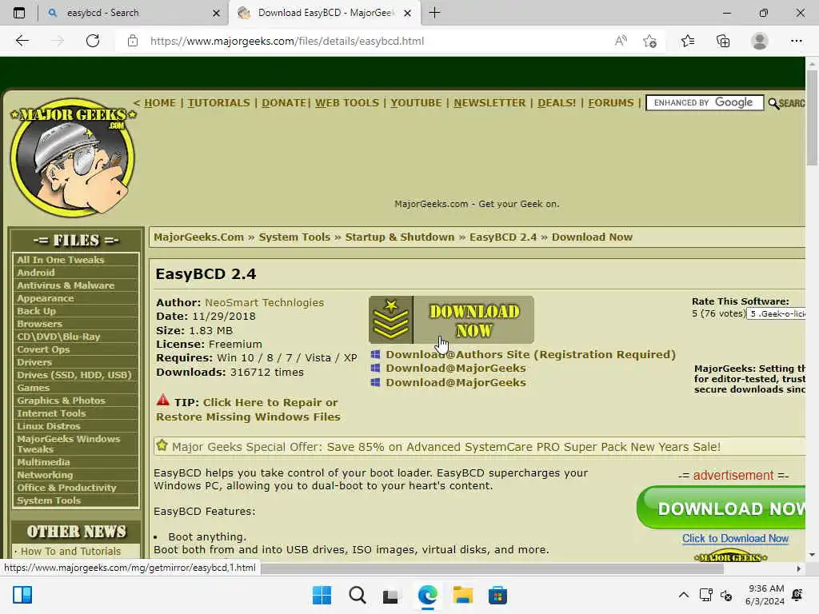Open DEALS! navigation link

(557, 103)
